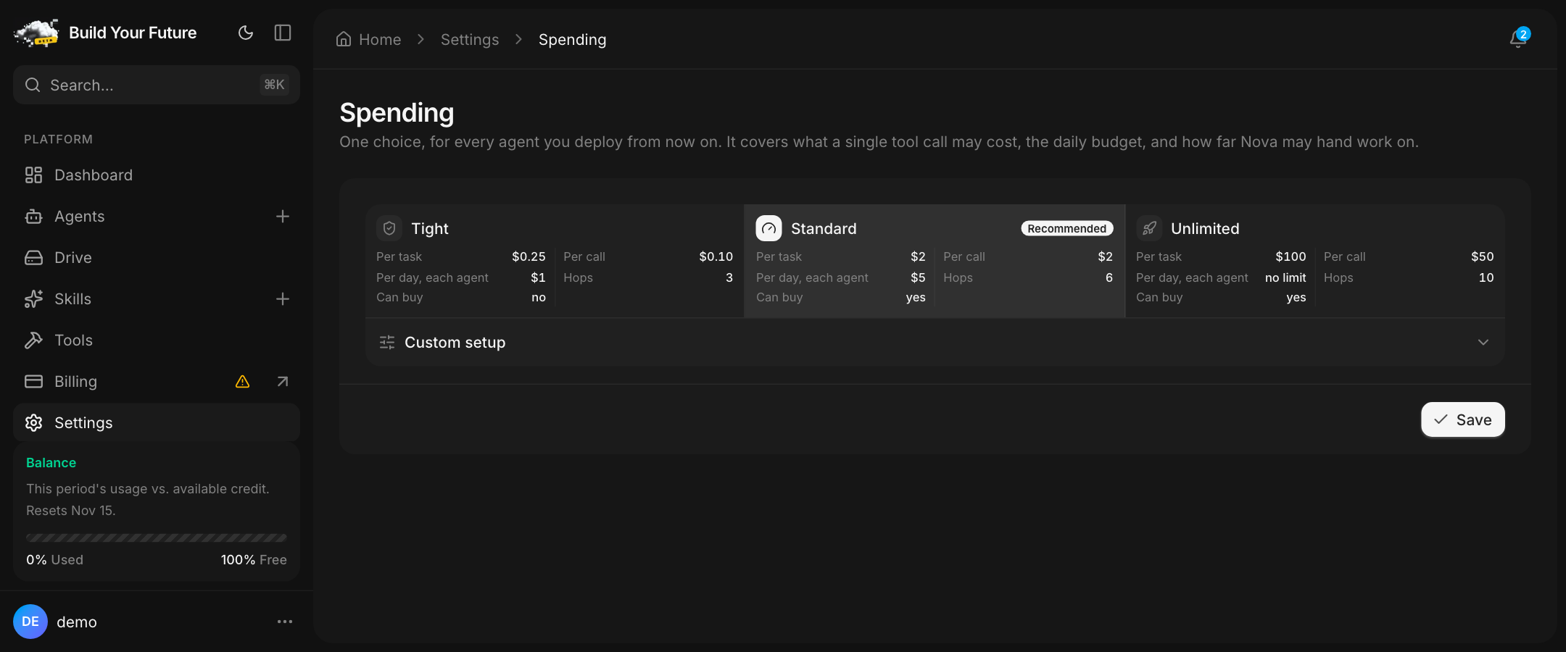
Task: Click the Billing warning triangle icon
Action: click(x=243, y=382)
